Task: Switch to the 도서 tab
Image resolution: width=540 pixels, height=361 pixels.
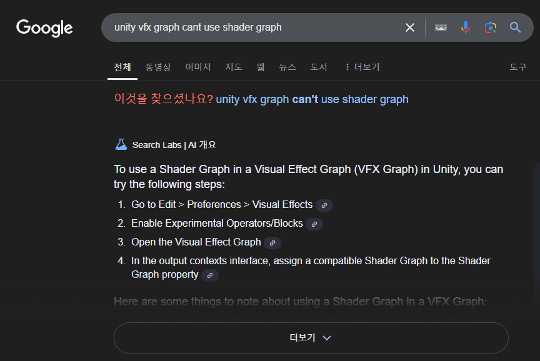Action: (x=319, y=67)
